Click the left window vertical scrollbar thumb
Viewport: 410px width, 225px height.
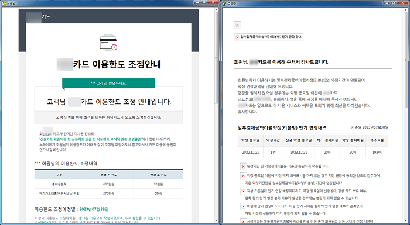[216, 57]
